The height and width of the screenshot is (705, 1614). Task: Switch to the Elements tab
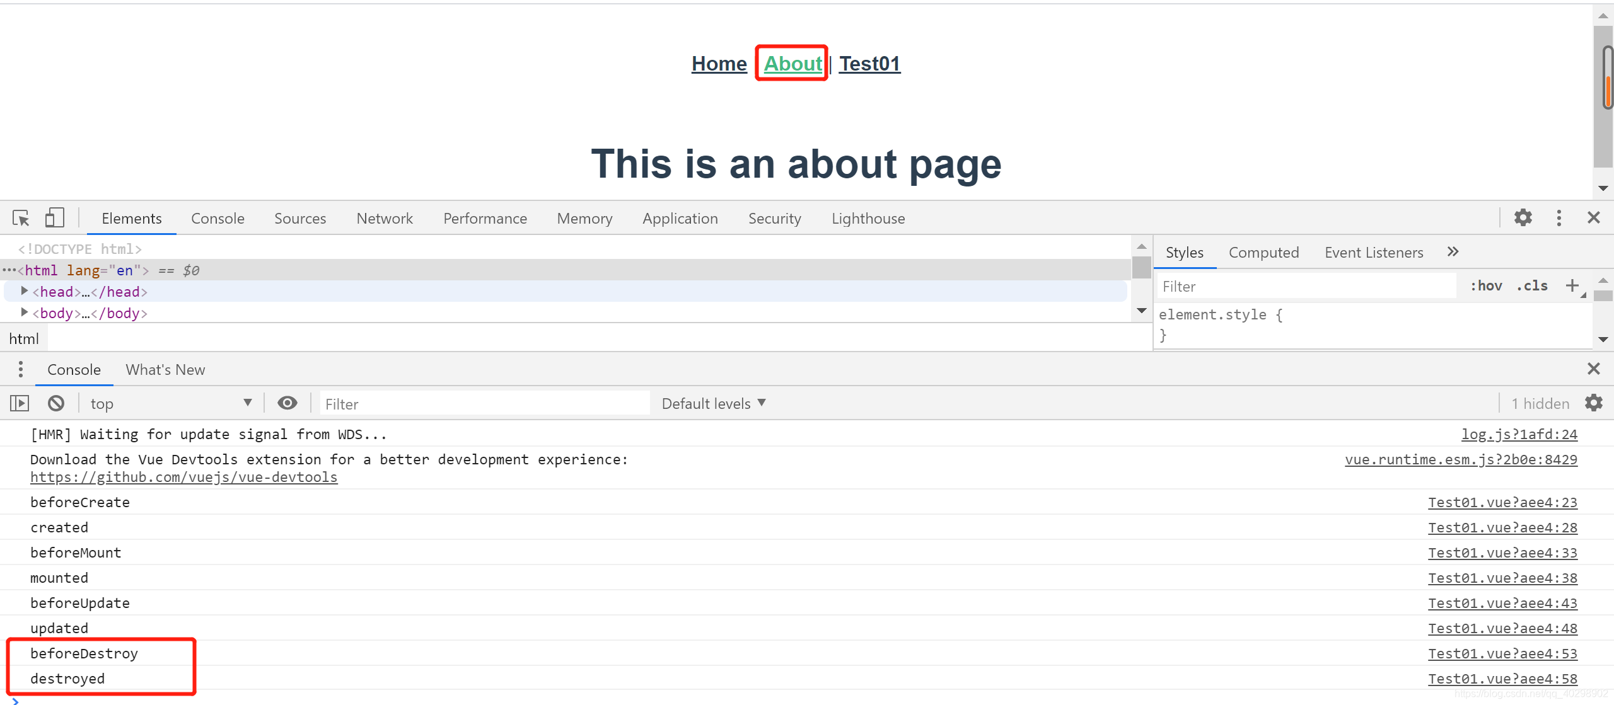tap(132, 218)
